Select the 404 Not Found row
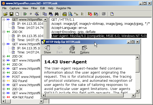Viewport: 153px width, 105px height. (23, 97)
